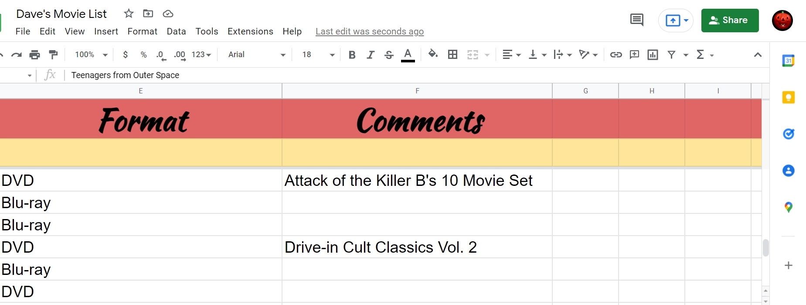The width and height of the screenshot is (806, 305).
Task: Toggle bold formatting
Action: pos(352,55)
